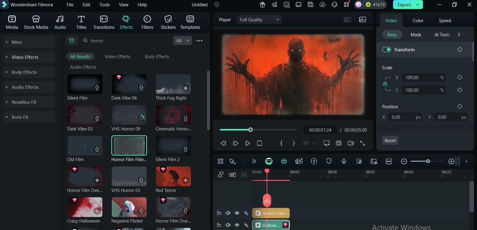Toggle the Transform switch

pyautogui.click(x=386, y=49)
